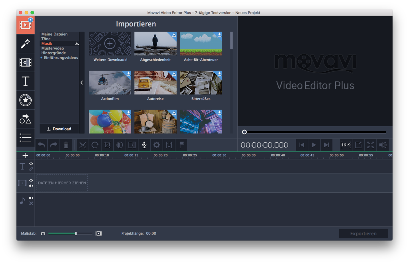Jump to previous frame button
This screenshot has height=264, width=409.
pos(302,145)
